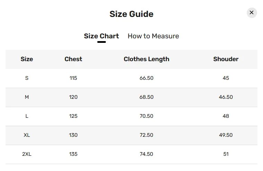Click shoulder value 48 in L row
This screenshot has width=263, height=171.
point(226,116)
